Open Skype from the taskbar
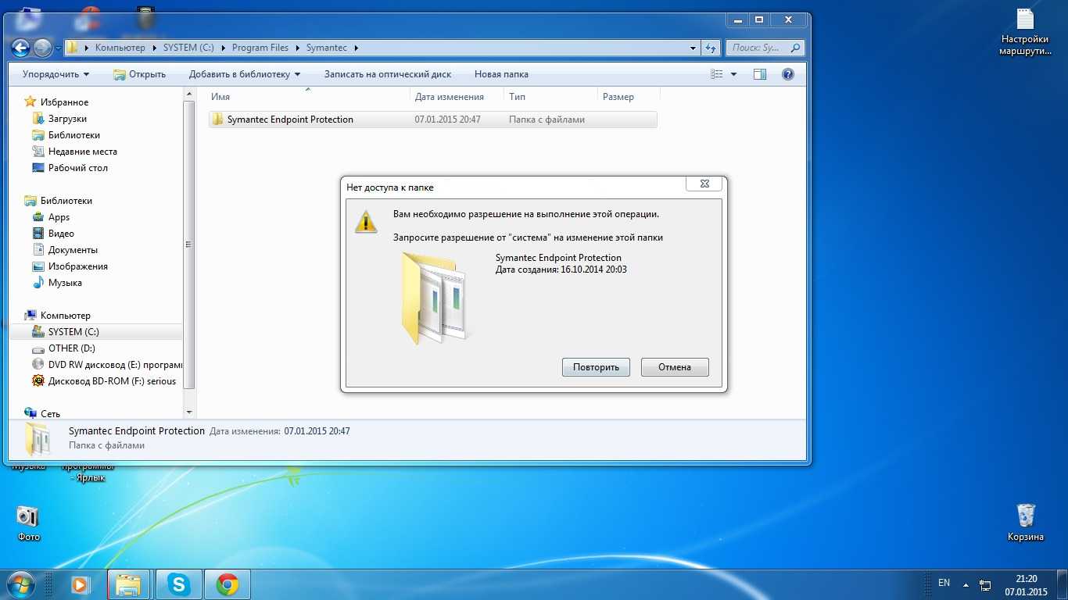Screen dimensions: 1068x600 [179, 584]
